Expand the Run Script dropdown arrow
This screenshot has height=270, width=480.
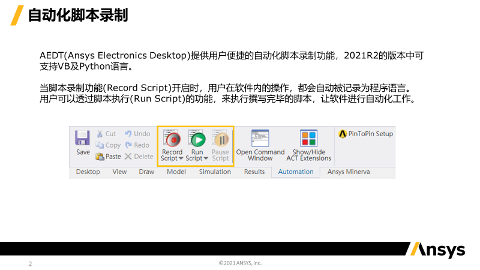pos(206,158)
